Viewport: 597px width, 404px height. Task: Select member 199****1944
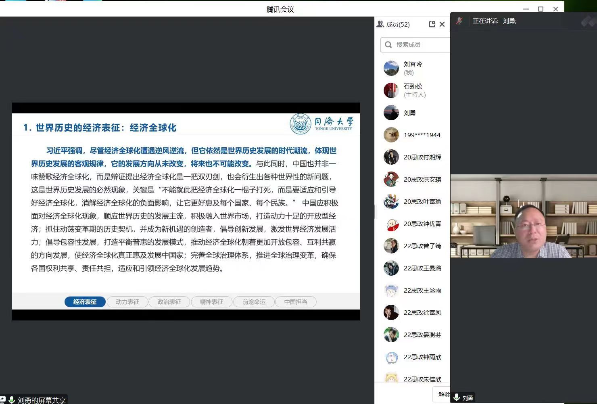pos(422,135)
